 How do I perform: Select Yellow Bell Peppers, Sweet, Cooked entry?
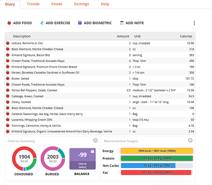100,90
